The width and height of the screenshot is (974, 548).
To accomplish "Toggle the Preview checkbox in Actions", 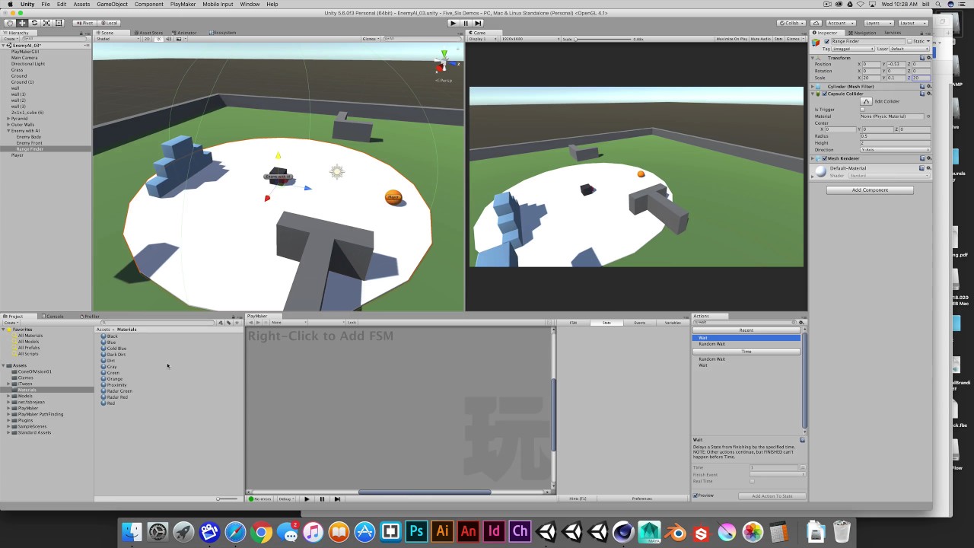I will click(695, 495).
